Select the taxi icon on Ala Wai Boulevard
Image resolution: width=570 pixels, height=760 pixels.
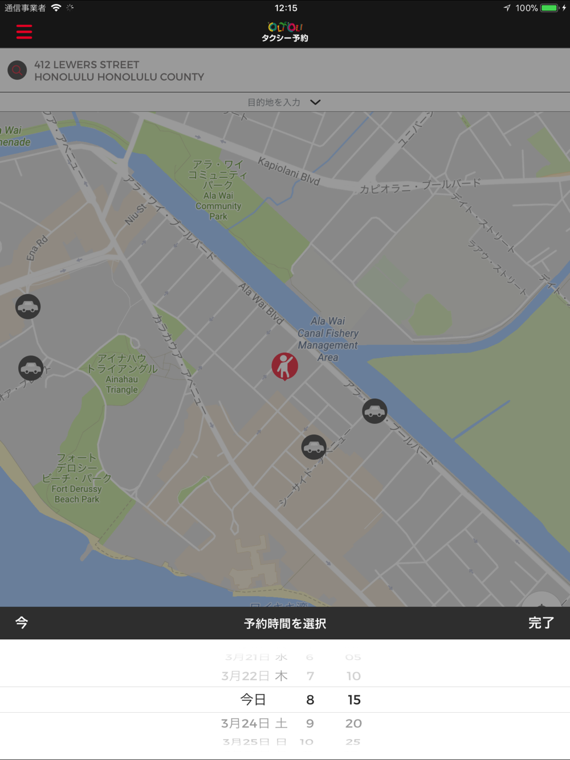pyautogui.click(x=374, y=411)
